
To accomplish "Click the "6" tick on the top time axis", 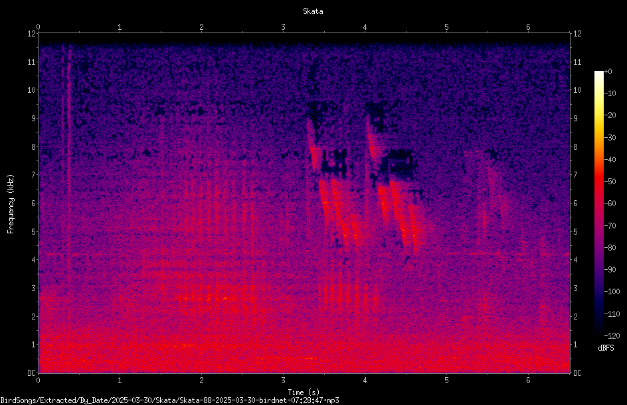I will coord(528,27).
